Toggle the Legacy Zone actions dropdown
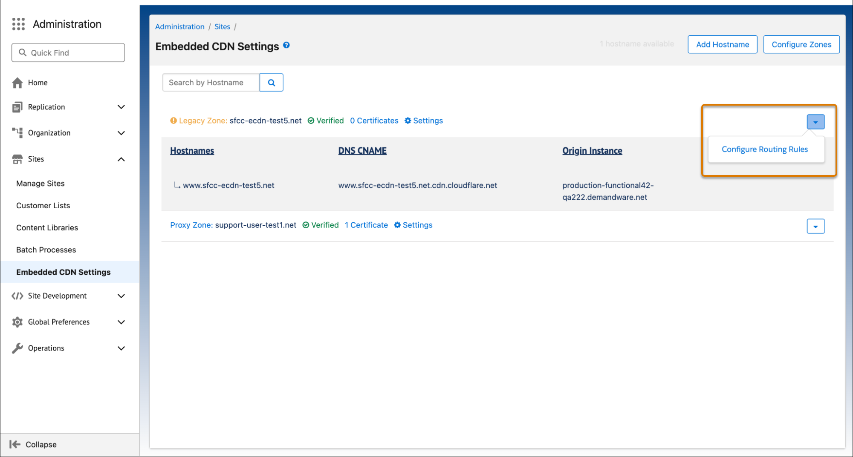This screenshot has height=457, width=853. (x=815, y=122)
